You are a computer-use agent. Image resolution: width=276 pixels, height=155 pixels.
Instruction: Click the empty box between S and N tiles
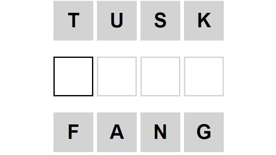coord(160,76)
